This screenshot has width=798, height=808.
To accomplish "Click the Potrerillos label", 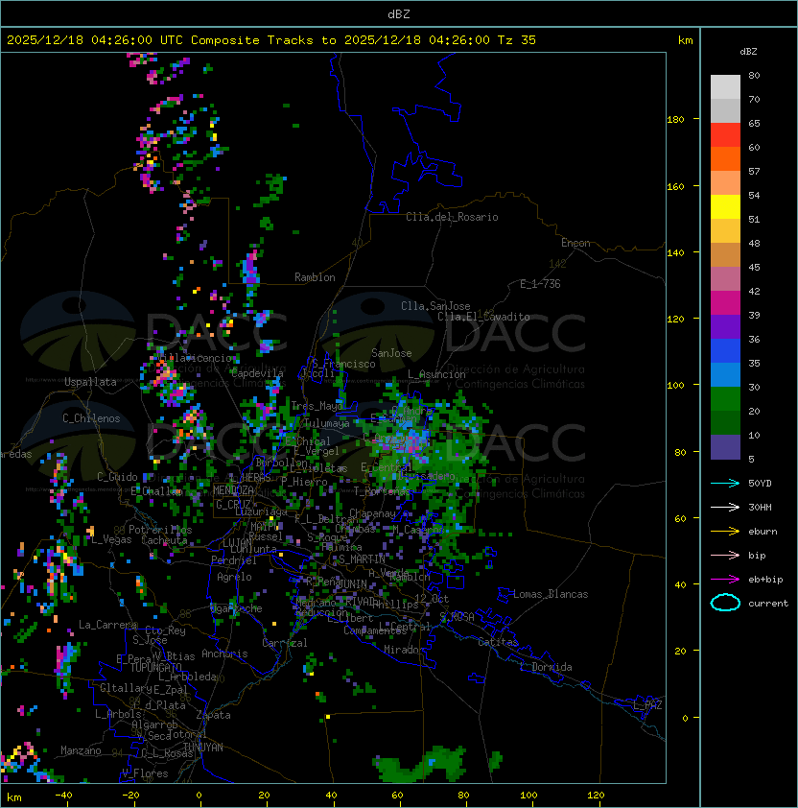I will pyautogui.click(x=160, y=530).
